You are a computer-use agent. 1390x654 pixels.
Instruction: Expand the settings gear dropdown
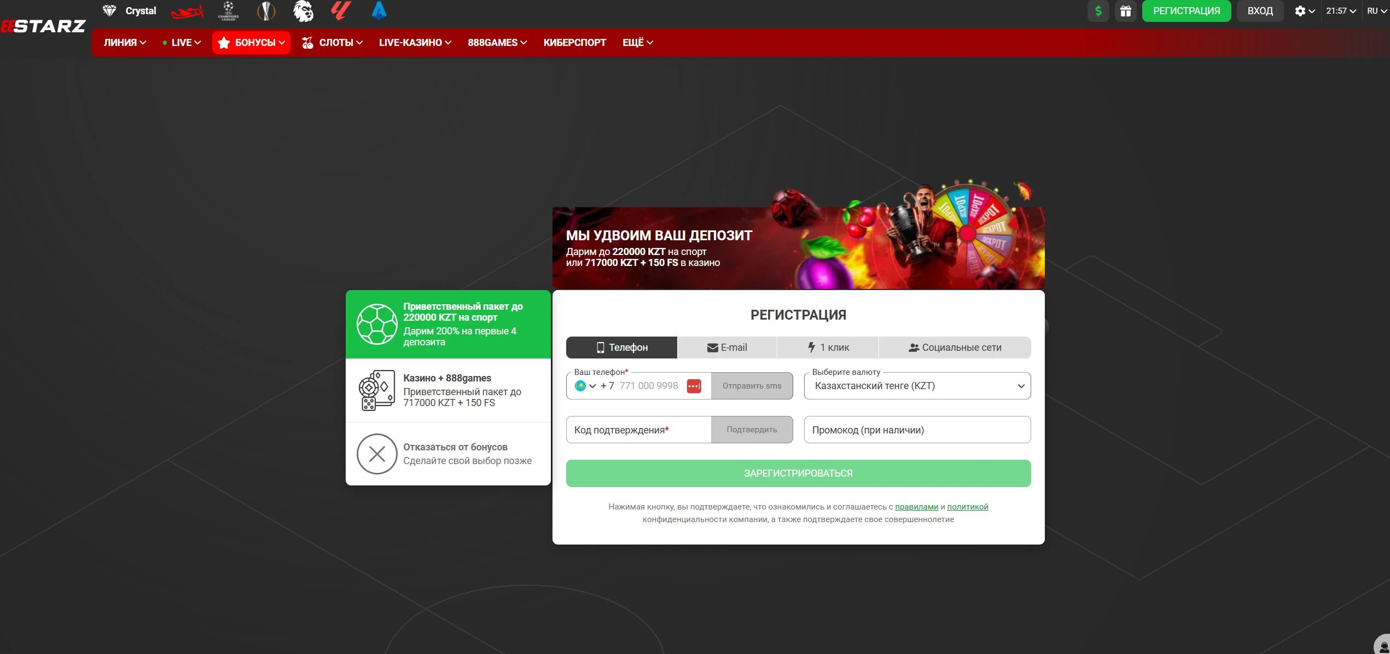coord(1304,11)
